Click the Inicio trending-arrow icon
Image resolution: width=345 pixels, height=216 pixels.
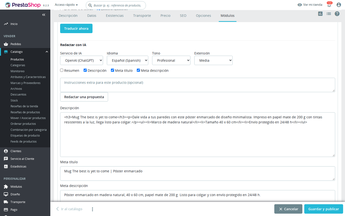(6, 24)
